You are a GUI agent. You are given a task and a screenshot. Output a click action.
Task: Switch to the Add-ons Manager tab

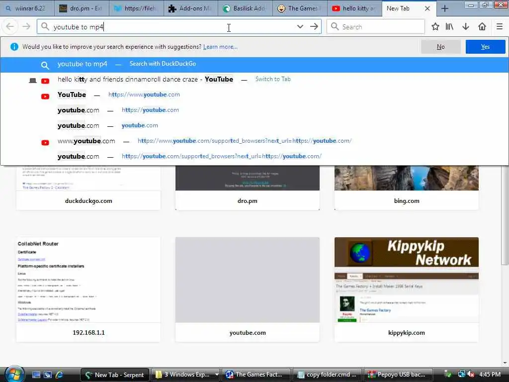pyautogui.click(x=190, y=8)
